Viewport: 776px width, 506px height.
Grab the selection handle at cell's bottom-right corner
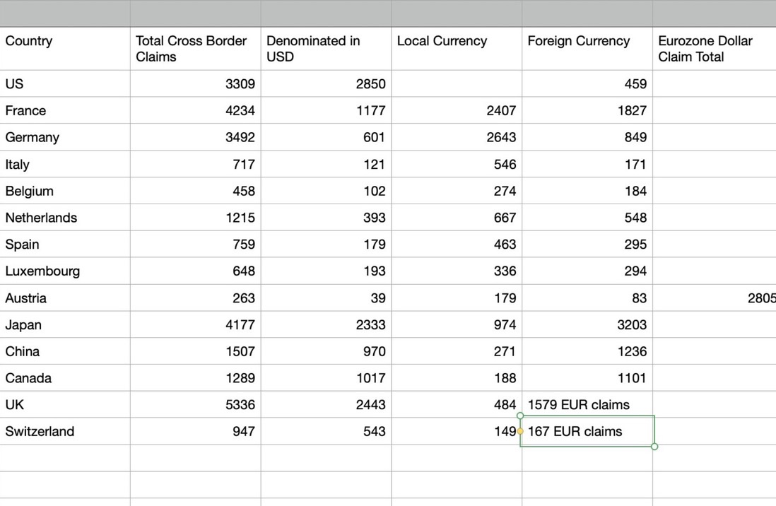(x=654, y=447)
